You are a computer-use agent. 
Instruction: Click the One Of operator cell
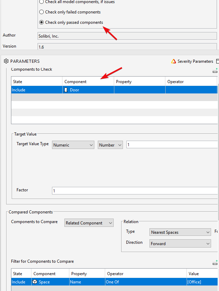coord(146,282)
